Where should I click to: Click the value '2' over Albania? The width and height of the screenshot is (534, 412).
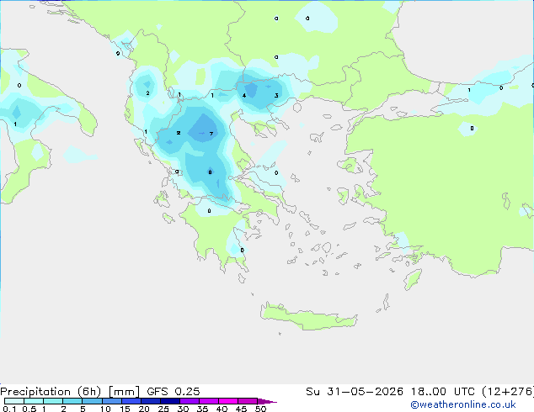[147, 93]
